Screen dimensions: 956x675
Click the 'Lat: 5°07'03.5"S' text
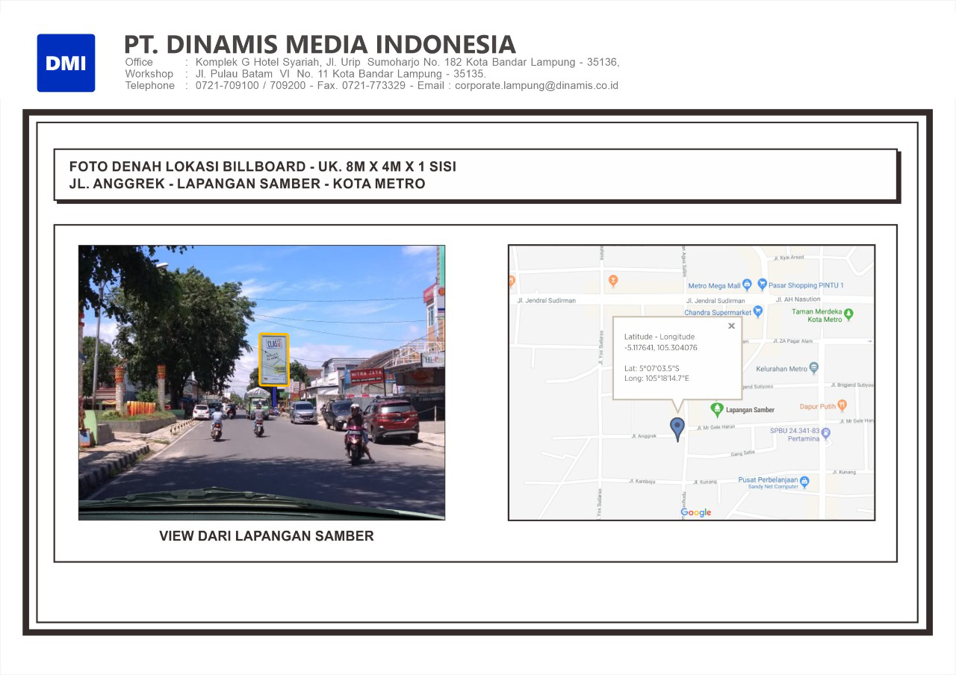[652, 368]
